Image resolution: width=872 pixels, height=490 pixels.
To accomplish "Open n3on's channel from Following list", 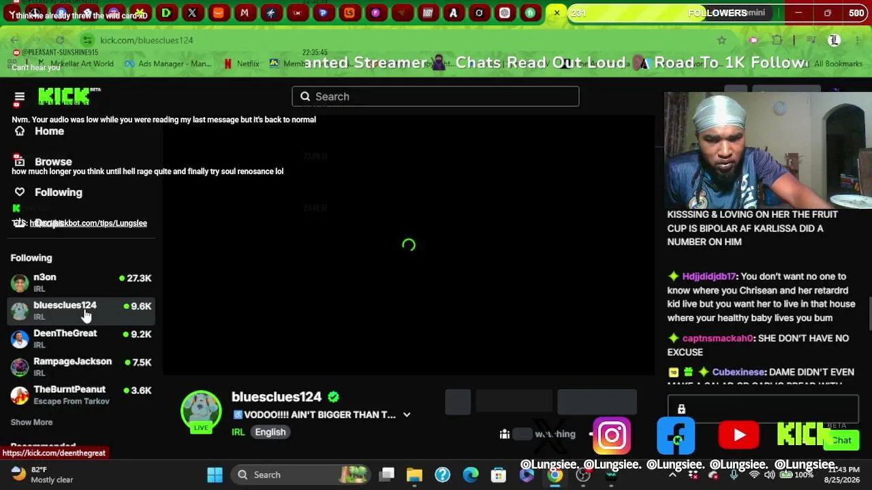I will (81, 282).
